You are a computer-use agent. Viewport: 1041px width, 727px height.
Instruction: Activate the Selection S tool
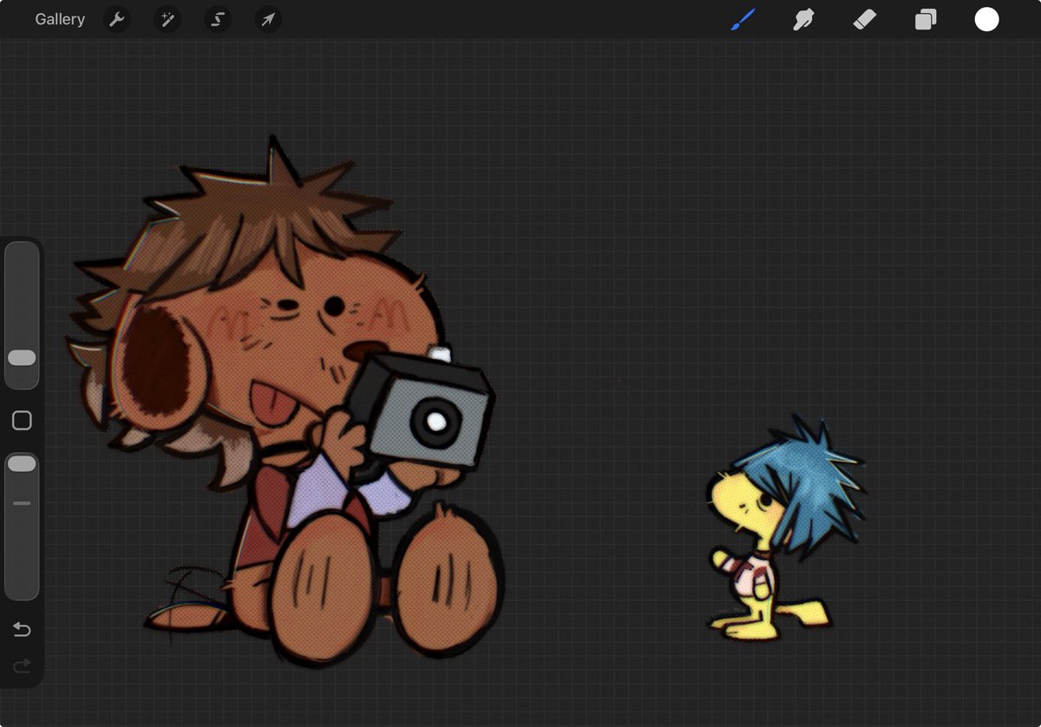coord(218,19)
